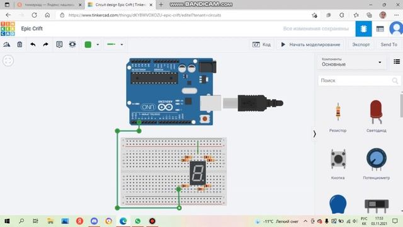This screenshot has height=227, width=403.
Task: Go to the browser home page
Action: 47,15
